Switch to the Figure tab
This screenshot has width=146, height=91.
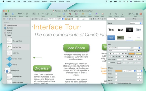[116, 19]
